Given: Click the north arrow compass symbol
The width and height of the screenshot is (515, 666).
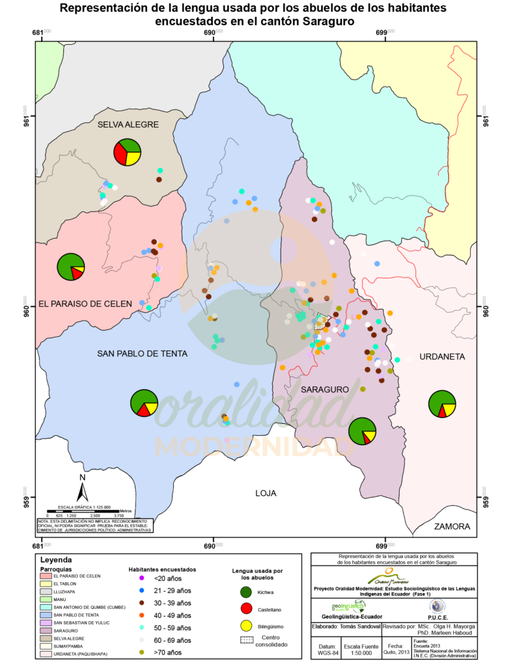Looking at the screenshot, I should [x=83, y=487].
